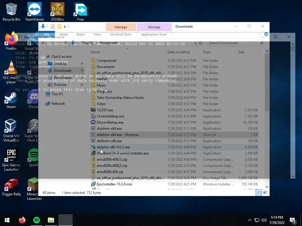Launch TeamViewer from the desktop
This screenshot has width=302, height=226.
tap(35, 12)
